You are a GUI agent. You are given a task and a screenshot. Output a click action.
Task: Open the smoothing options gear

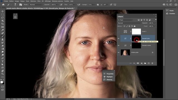click(98, 5)
